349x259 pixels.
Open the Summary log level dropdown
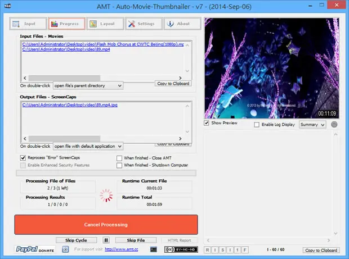[x=312, y=125]
